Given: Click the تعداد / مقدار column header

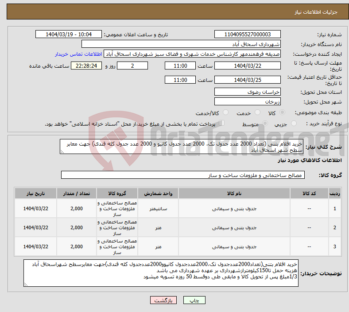Looking at the screenshot, I should tap(77, 193).
